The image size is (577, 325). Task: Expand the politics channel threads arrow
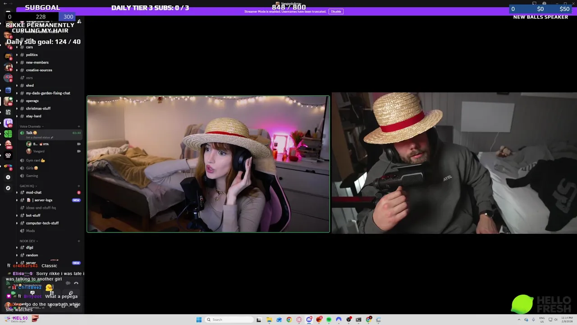pyautogui.click(x=17, y=55)
